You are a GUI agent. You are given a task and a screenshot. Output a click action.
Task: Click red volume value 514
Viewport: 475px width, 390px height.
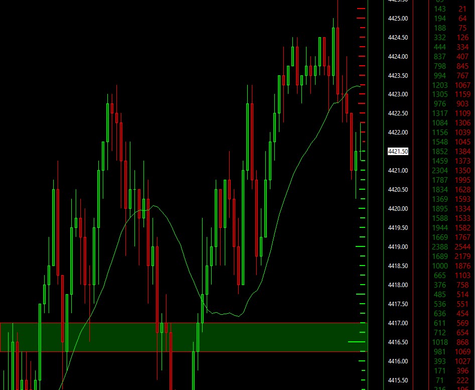462,295
